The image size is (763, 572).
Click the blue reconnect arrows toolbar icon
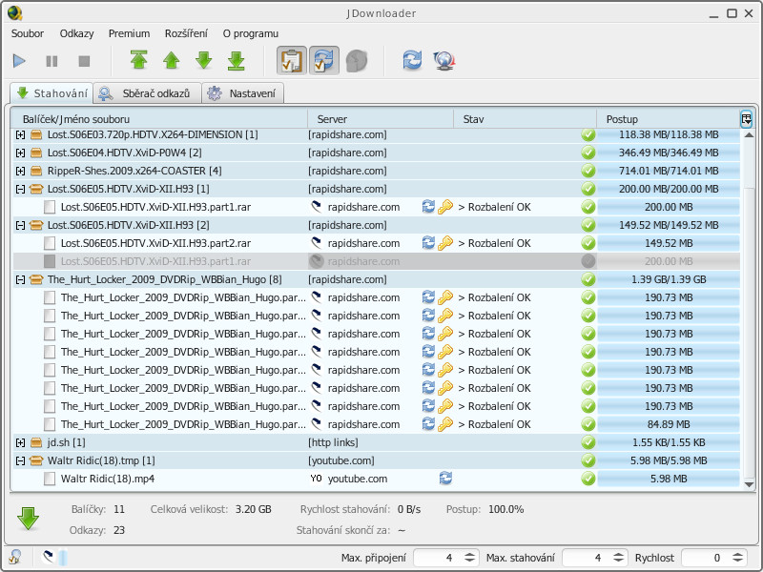coord(412,61)
